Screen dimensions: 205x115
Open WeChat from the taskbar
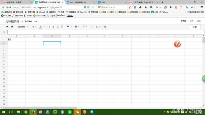[77, 112]
